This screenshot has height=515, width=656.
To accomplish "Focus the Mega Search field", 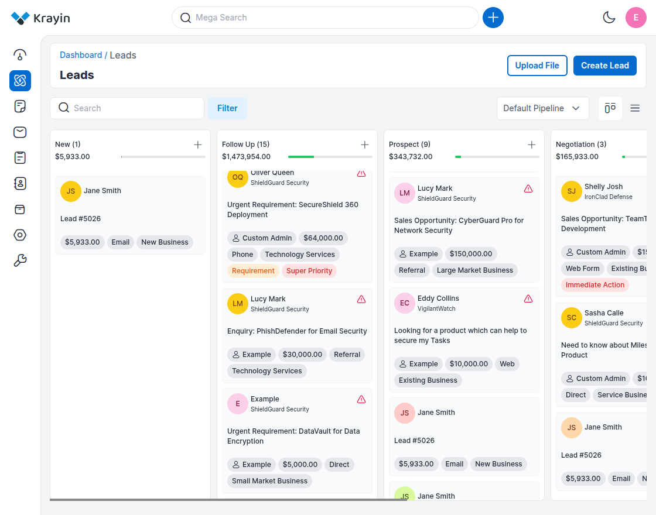I will tap(325, 18).
